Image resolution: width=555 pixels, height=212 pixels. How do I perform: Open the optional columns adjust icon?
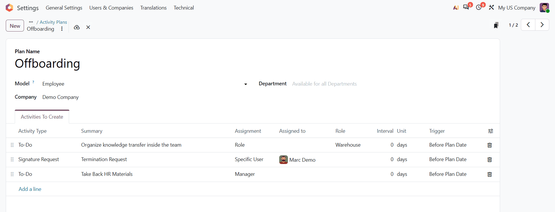point(491,131)
